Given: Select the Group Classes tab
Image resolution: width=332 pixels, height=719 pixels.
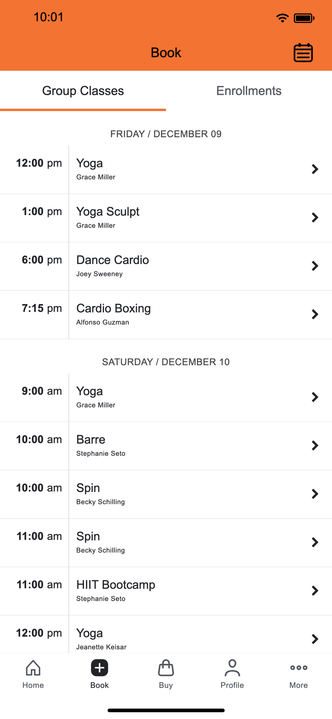Looking at the screenshot, I should point(83,91).
